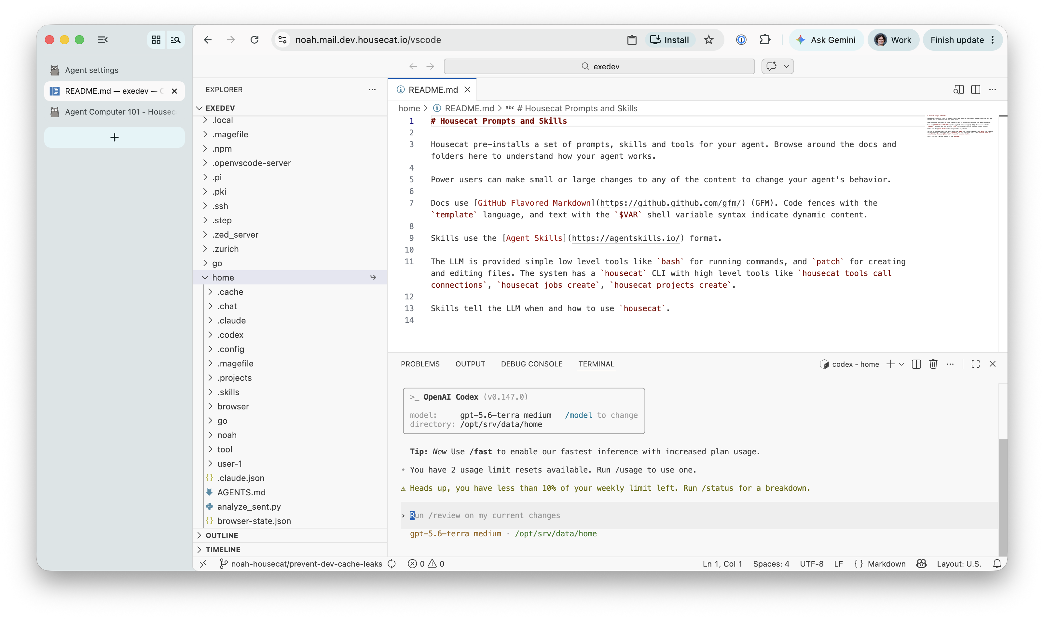The image size is (1044, 619).
Task: Select the TERMINAL panel tab
Action: click(x=596, y=364)
